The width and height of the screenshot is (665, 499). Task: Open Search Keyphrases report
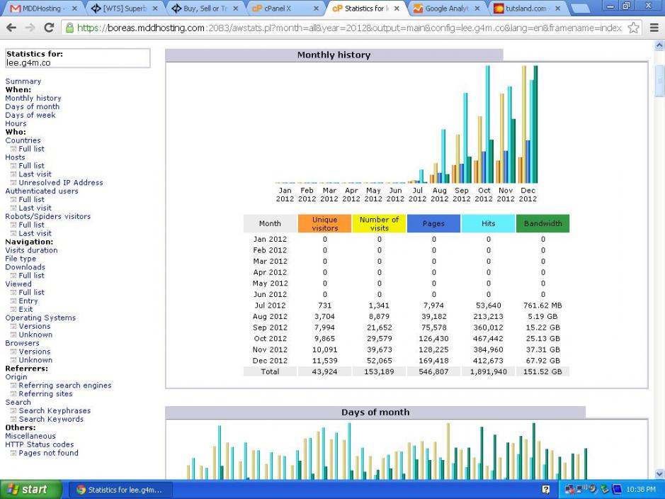coord(55,411)
